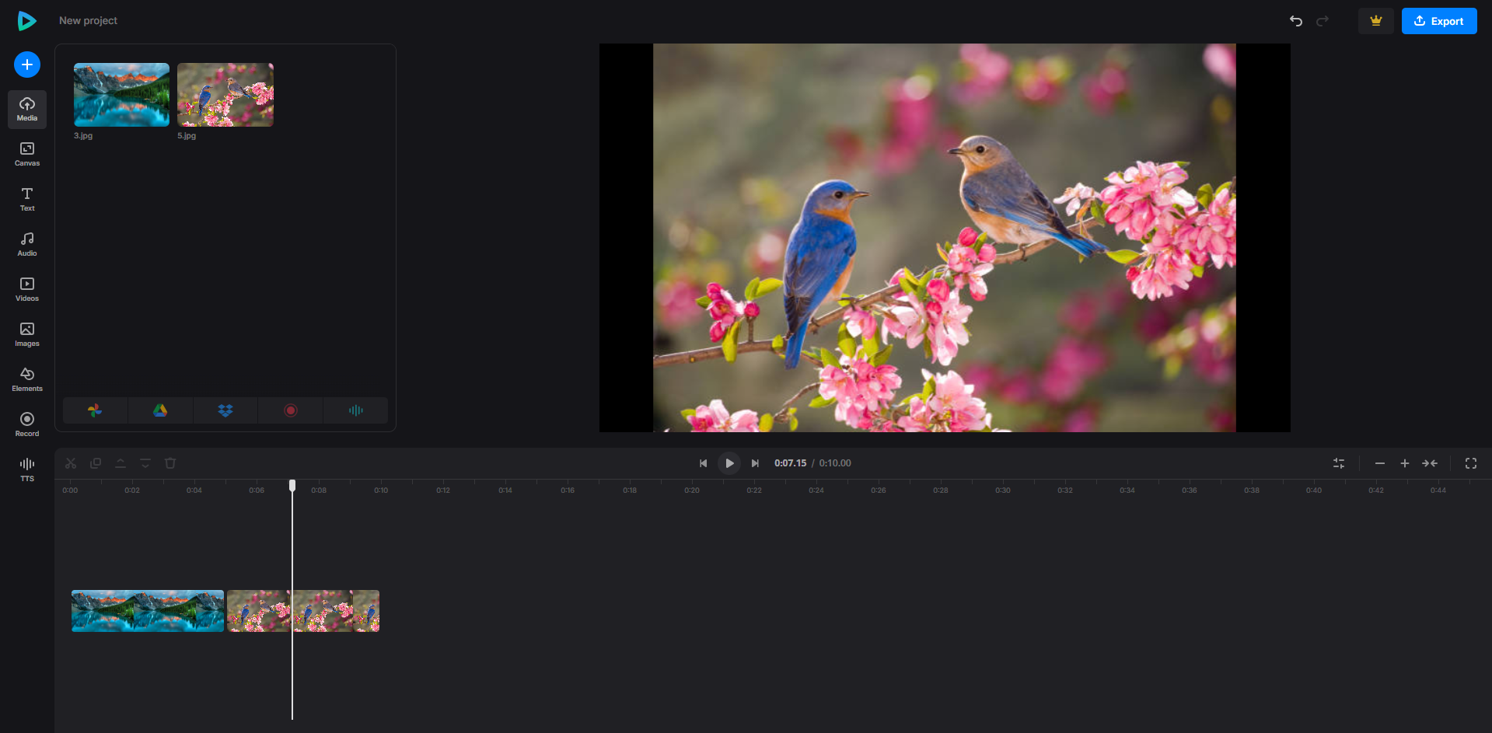
Task: Click the premium crown icon
Action: (1375, 21)
